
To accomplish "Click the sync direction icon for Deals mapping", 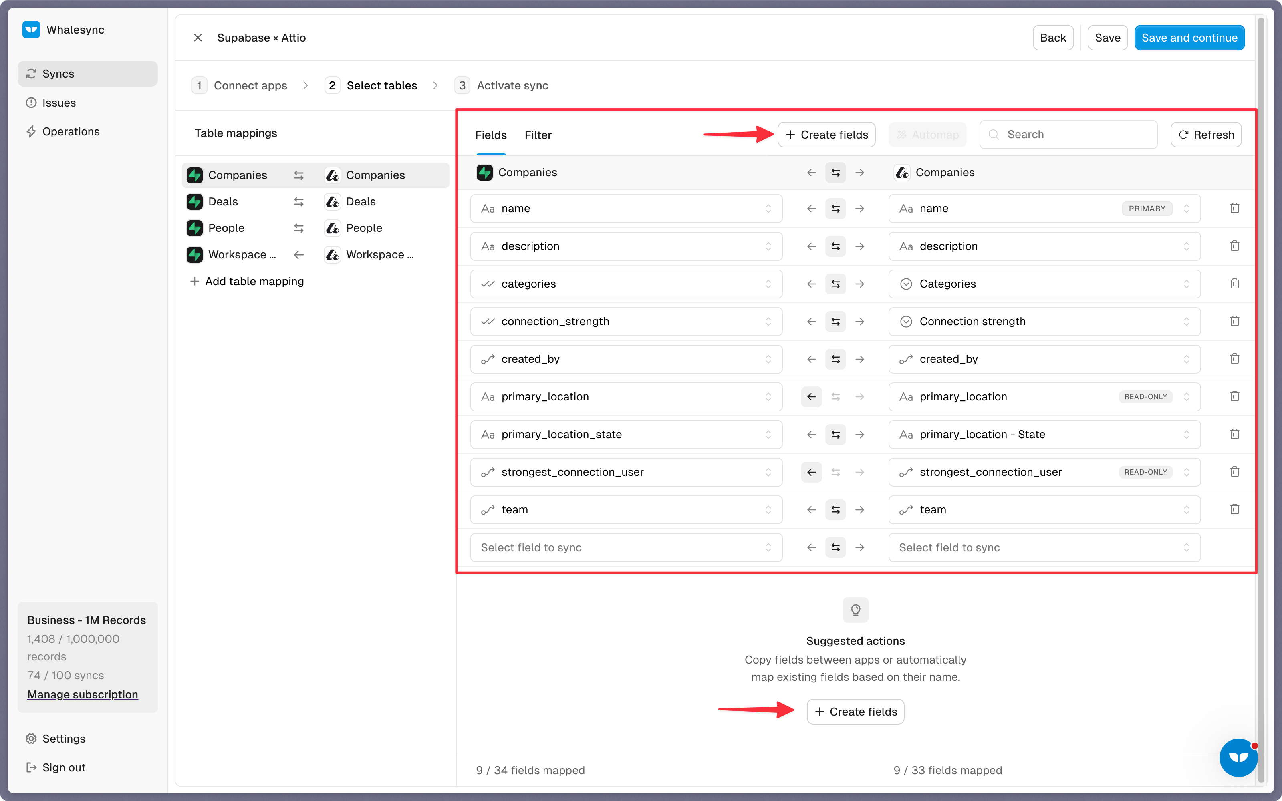I will (299, 201).
